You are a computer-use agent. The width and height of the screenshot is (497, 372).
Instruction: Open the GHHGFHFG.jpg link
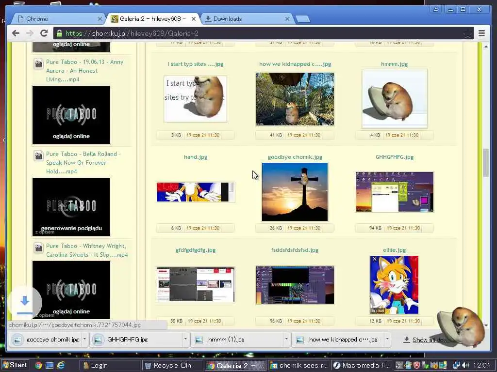[x=394, y=157]
